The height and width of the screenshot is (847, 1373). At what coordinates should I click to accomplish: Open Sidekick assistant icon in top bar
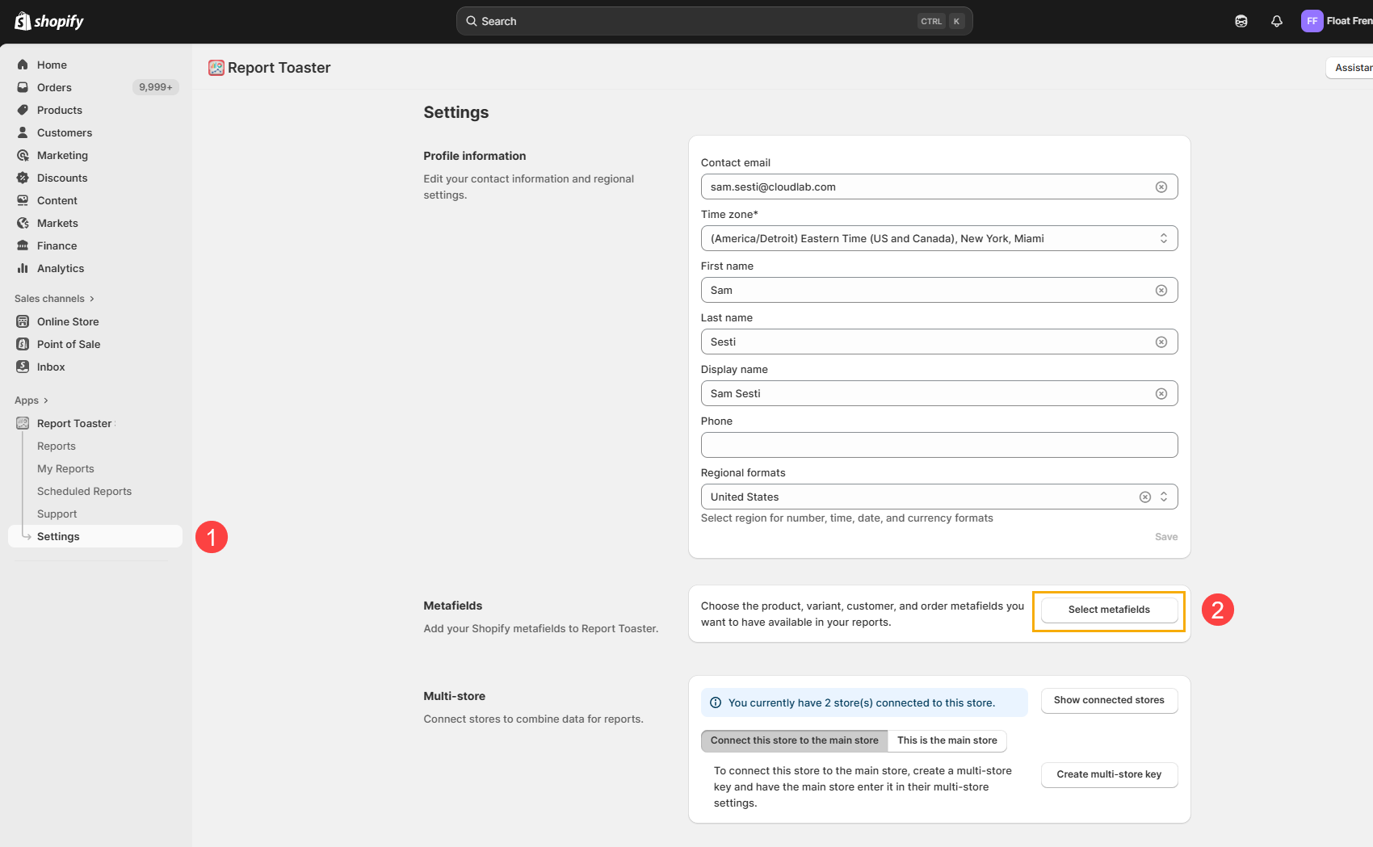(x=1241, y=21)
